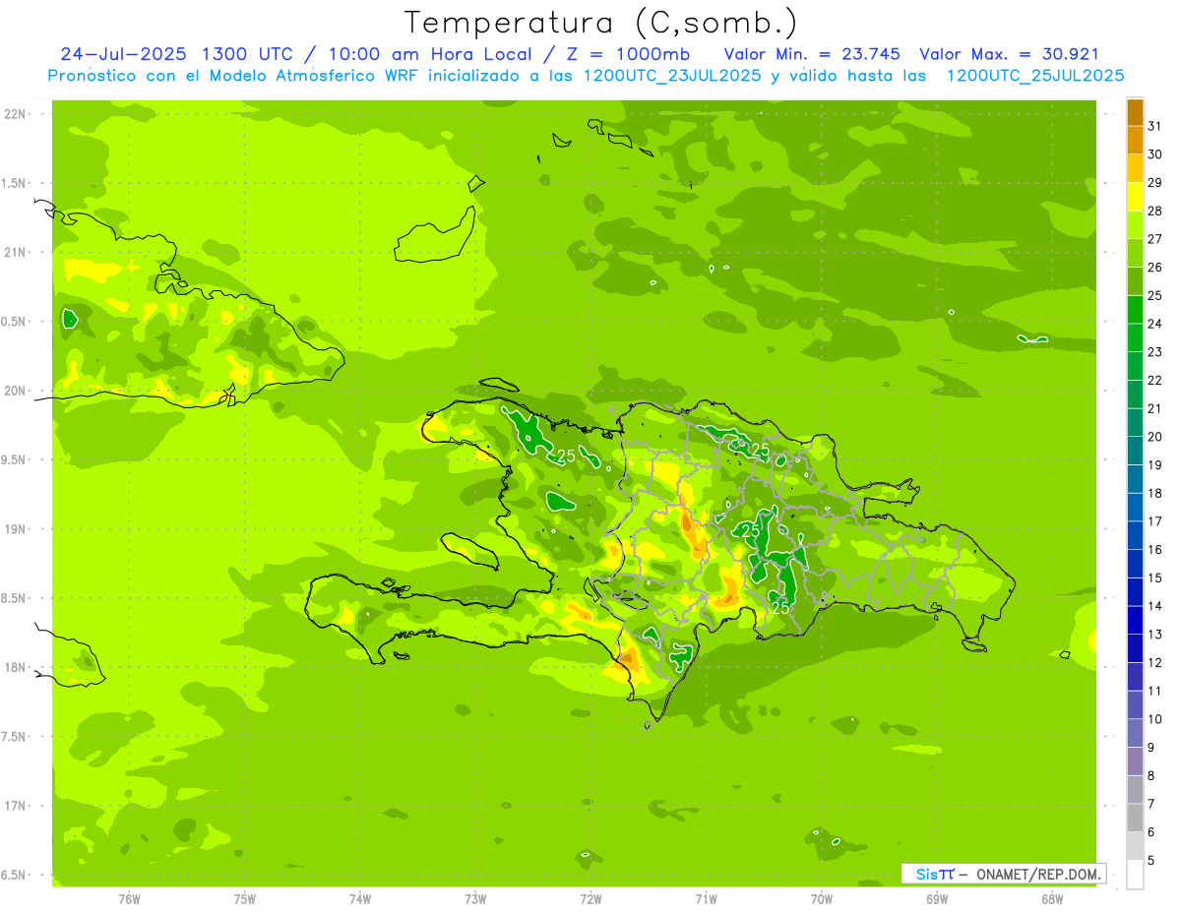
Task: Click the legend value '20'
Action: 1155,437
